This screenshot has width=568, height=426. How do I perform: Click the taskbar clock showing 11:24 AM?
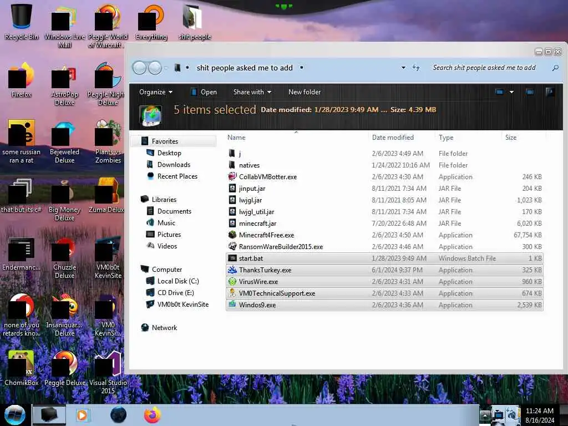[x=539, y=415]
